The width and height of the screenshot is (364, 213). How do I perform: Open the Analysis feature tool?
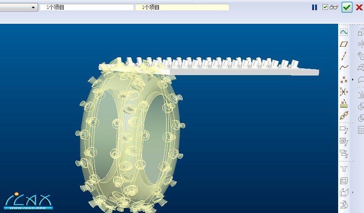point(344,104)
